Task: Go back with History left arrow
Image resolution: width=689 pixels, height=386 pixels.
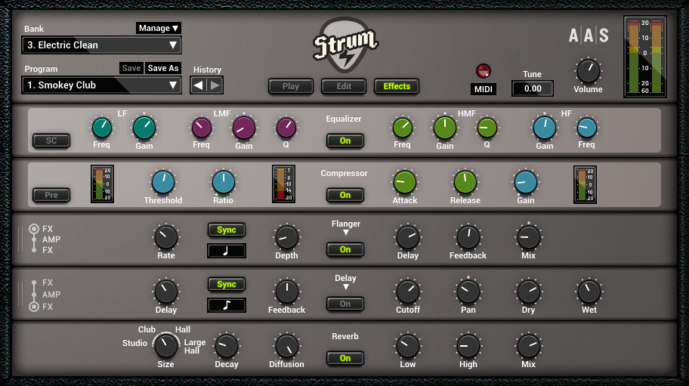Action: (x=199, y=85)
